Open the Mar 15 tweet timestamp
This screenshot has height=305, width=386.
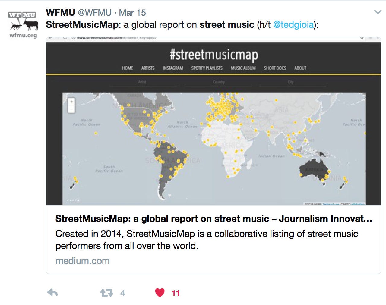[132, 13]
